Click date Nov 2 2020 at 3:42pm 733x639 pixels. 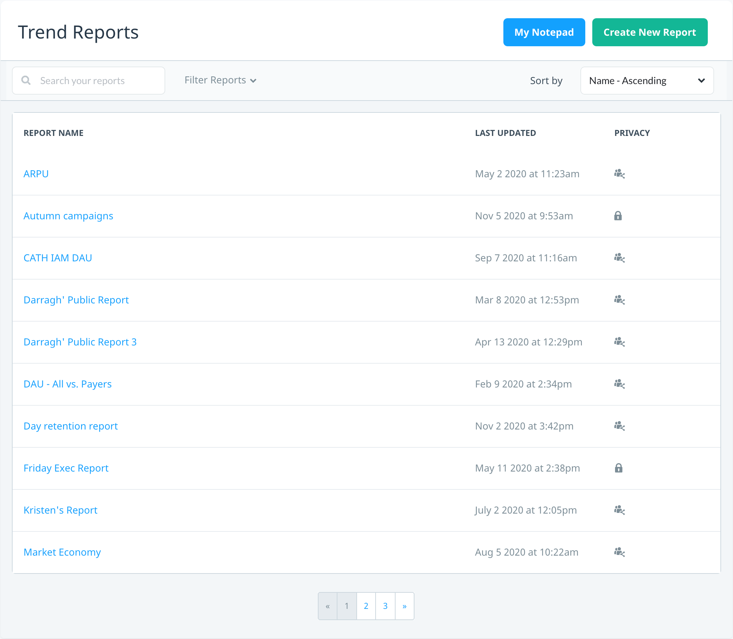tap(524, 426)
